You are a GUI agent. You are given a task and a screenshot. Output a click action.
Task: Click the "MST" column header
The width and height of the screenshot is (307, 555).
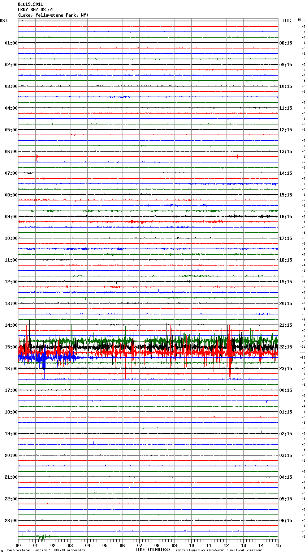click(4, 21)
